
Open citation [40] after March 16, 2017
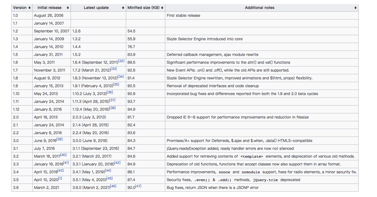click(63, 155)
